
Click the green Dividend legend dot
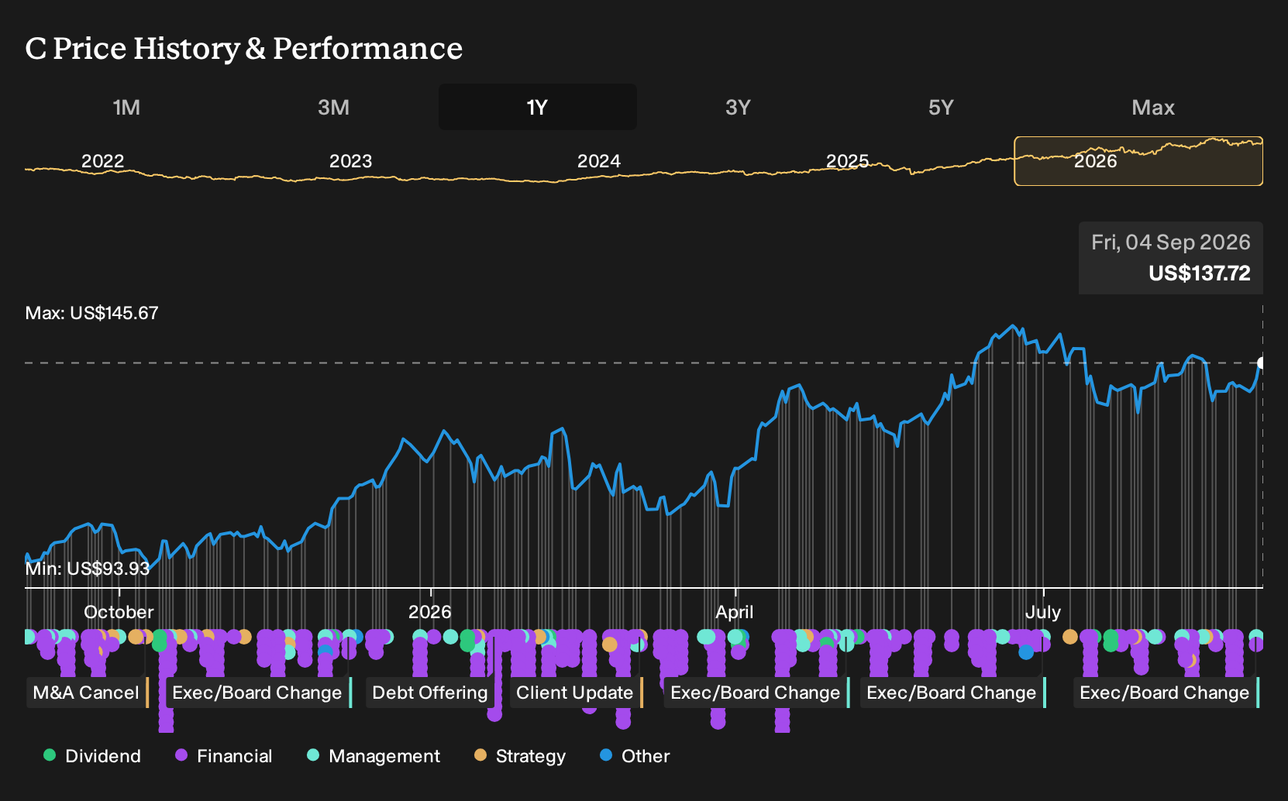(50, 755)
